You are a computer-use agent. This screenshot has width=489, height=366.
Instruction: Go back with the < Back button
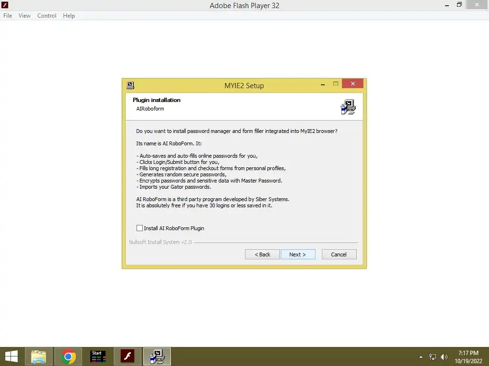click(262, 254)
